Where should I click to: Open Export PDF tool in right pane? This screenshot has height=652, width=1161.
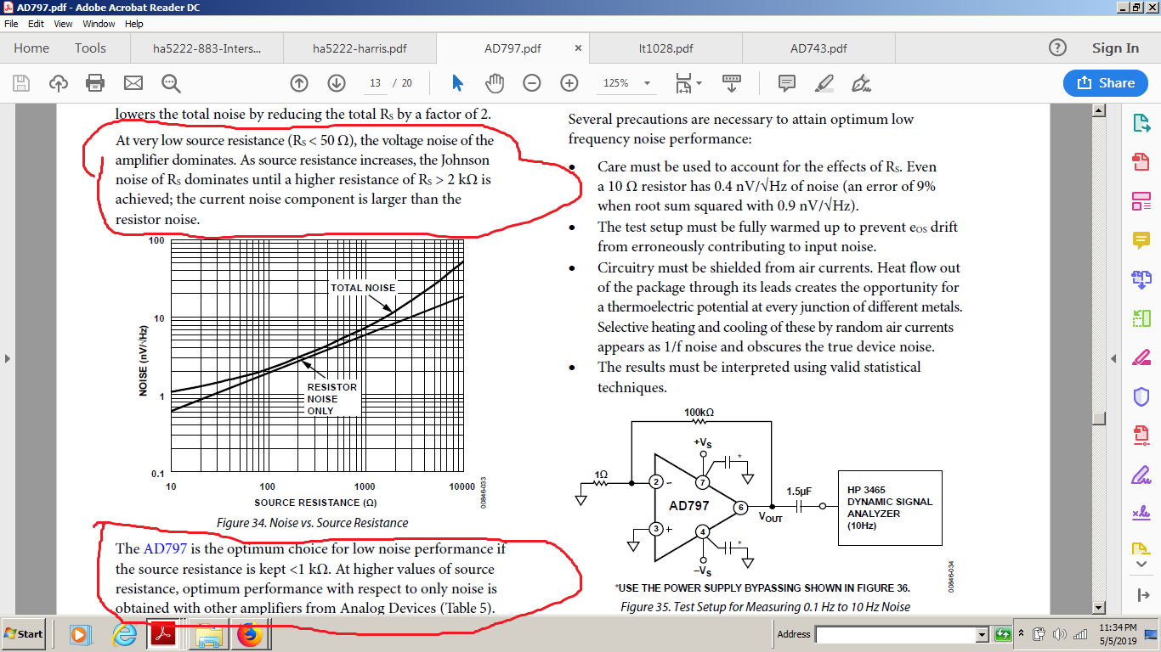pyautogui.click(x=1141, y=123)
